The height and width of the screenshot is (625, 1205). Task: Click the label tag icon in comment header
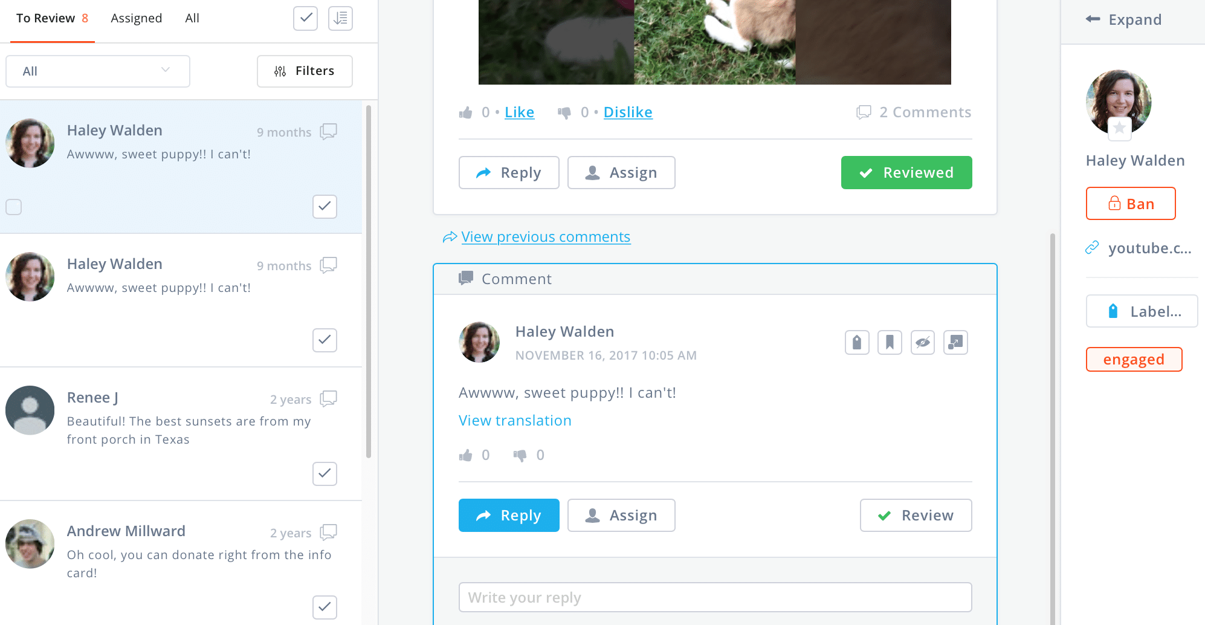[x=857, y=343]
